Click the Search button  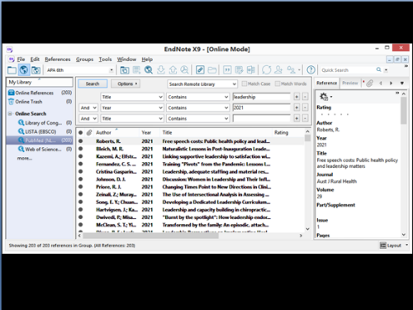(x=93, y=83)
